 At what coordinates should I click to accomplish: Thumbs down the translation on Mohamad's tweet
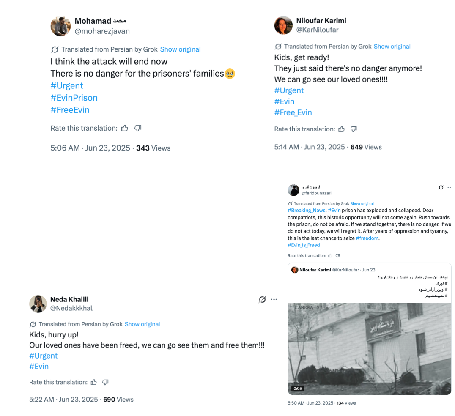pos(137,128)
